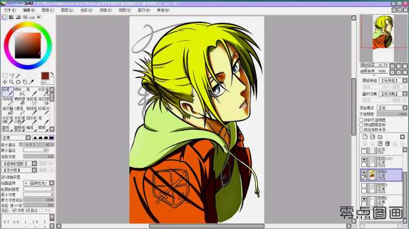409x229 pixels.
Task: Click the dark red foreground color swatch
Action: [x=45, y=76]
